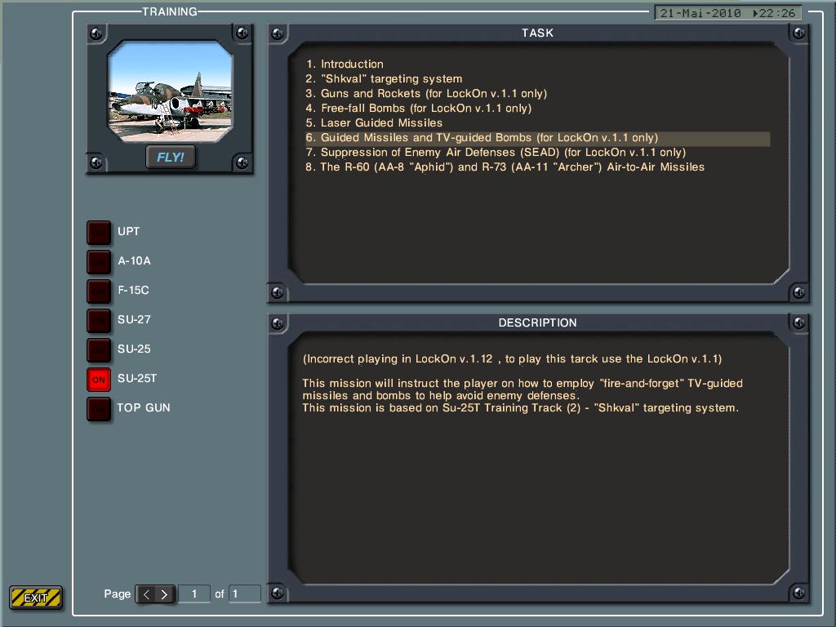Click the Su-25T aircraft preview image
This screenshot has height=627, width=836.
pos(170,91)
